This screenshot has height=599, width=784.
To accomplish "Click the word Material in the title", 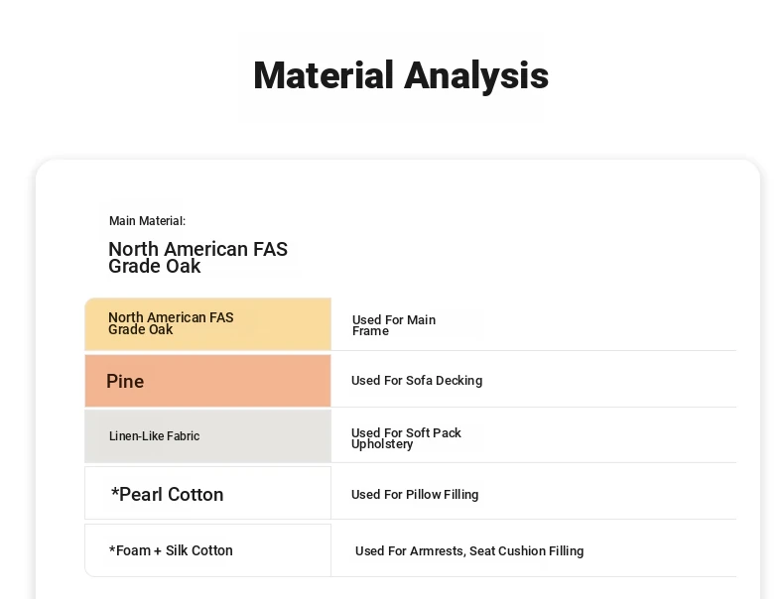I will [x=324, y=75].
